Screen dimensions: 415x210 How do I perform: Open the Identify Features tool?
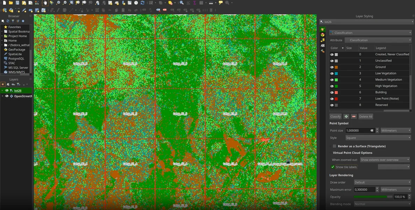(181, 3)
